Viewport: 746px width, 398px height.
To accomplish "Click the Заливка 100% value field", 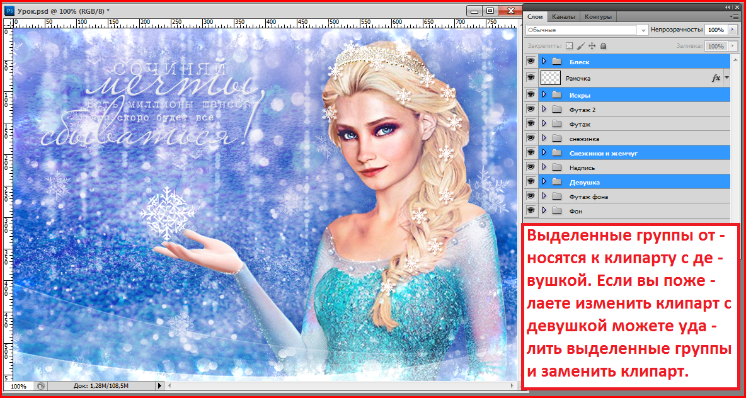I will click(x=716, y=46).
